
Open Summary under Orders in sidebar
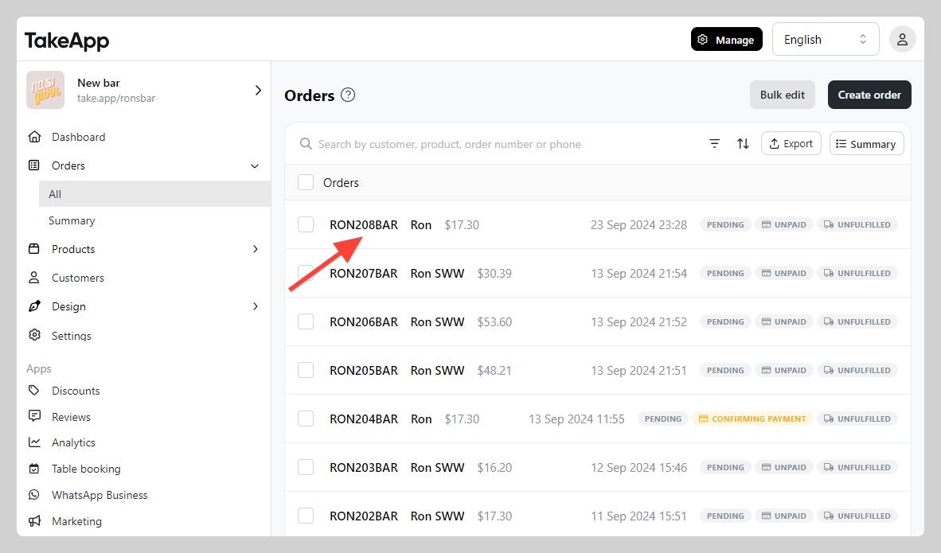tap(72, 220)
